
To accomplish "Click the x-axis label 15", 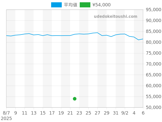I will (x=43, y=113).
